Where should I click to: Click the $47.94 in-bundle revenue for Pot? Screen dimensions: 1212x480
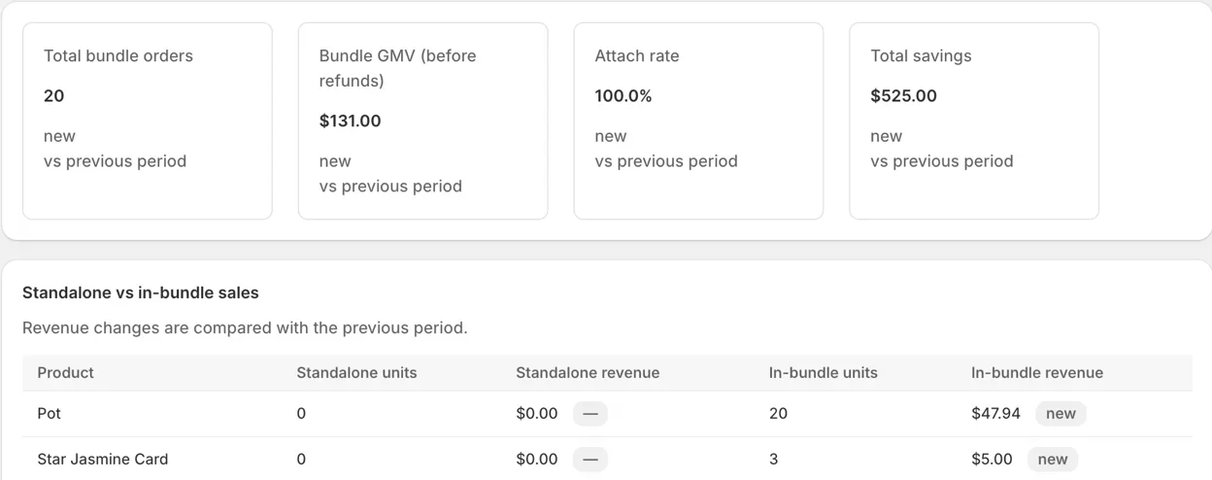(996, 414)
